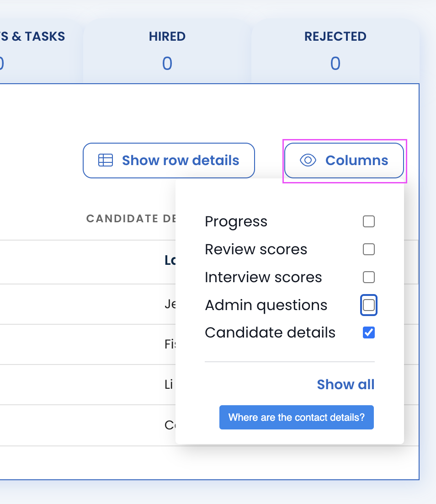Screen dimensions: 436x504
Task: Open 'Where are the contact details?' help
Action: (297, 418)
